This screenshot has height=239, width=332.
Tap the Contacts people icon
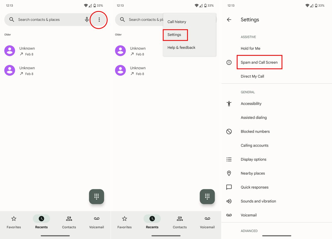coord(69,218)
